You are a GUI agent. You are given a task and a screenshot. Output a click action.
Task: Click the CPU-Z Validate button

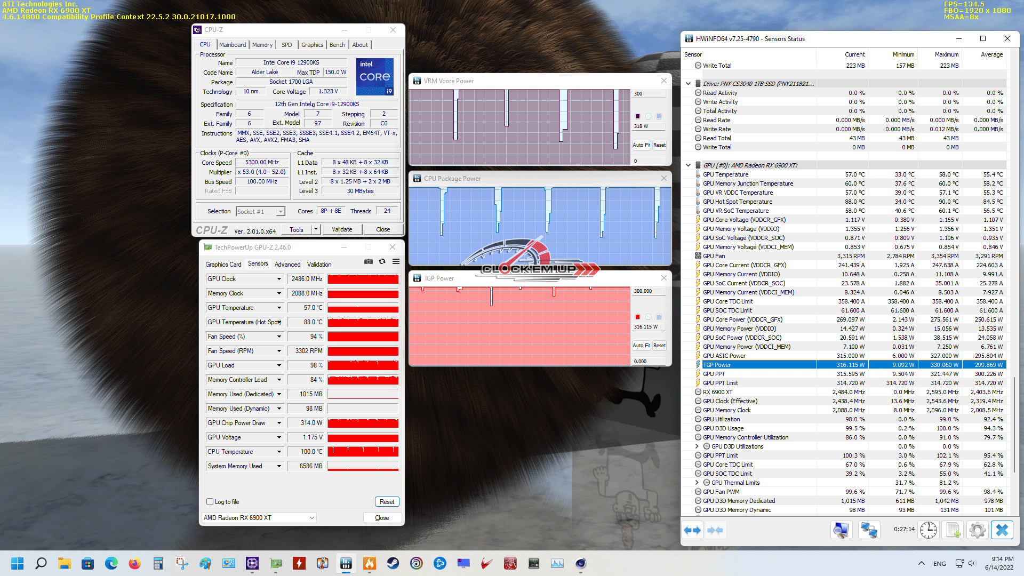click(x=342, y=229)
